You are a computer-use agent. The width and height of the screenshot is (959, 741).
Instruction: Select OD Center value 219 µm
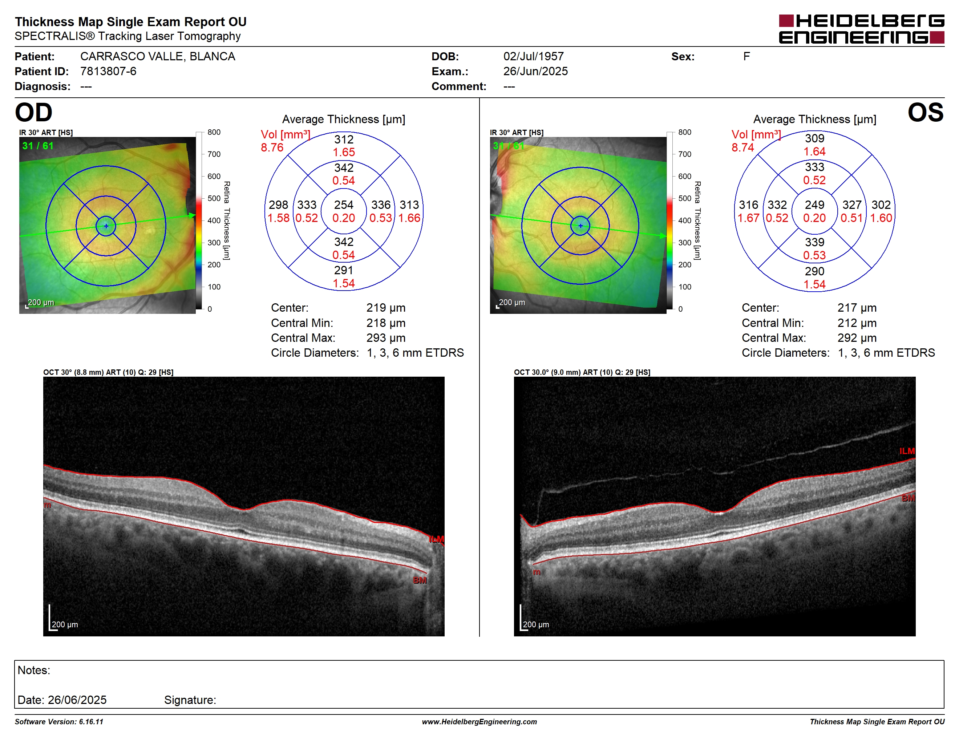tap(386, 308)
